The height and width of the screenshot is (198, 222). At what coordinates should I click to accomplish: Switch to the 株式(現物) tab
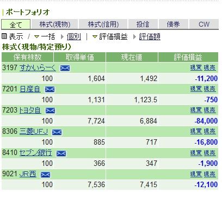coord(55,24)
